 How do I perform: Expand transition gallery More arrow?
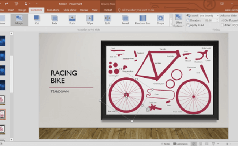click(171, 24)
